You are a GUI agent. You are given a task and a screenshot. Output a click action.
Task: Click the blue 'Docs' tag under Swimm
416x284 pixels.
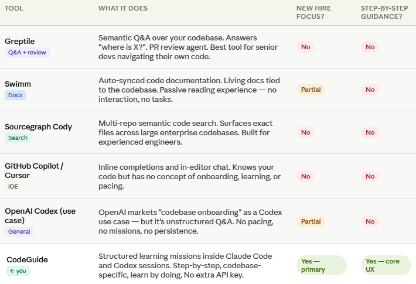coord(15,95)
